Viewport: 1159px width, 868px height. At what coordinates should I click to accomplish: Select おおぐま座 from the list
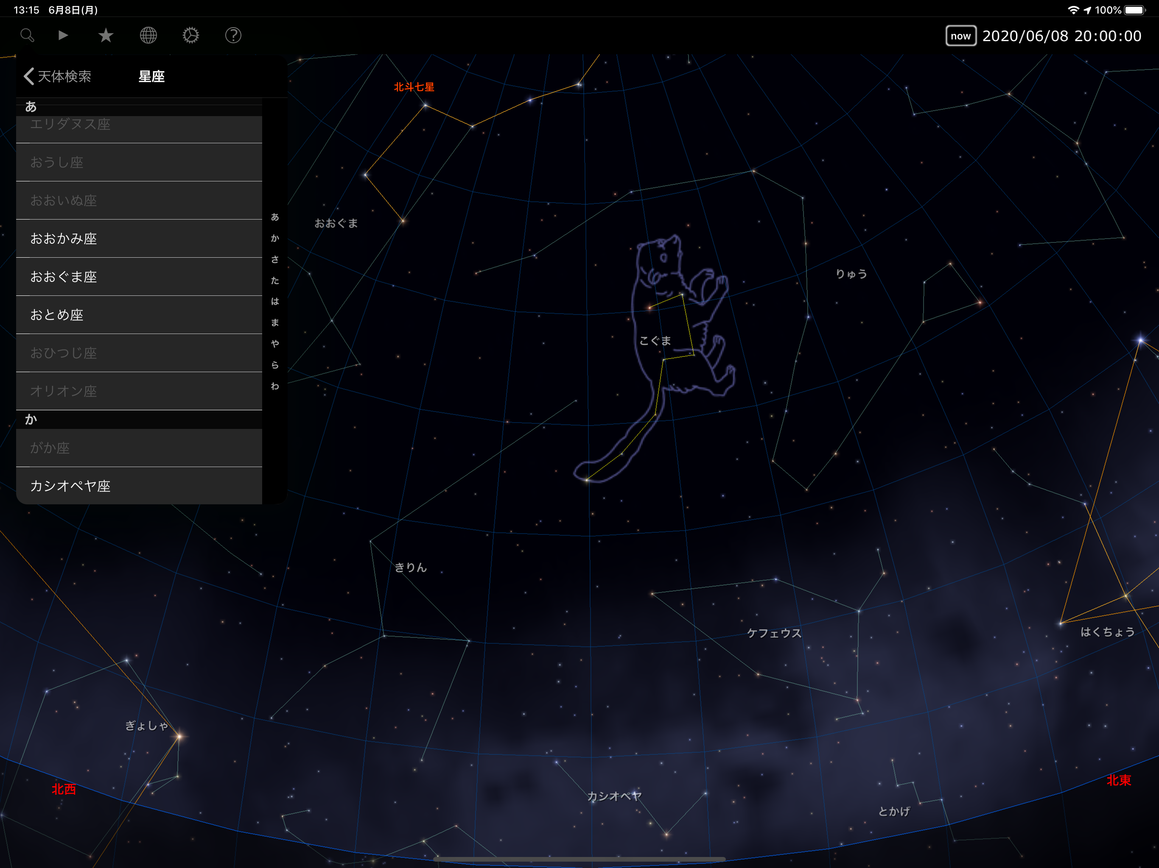139,277
